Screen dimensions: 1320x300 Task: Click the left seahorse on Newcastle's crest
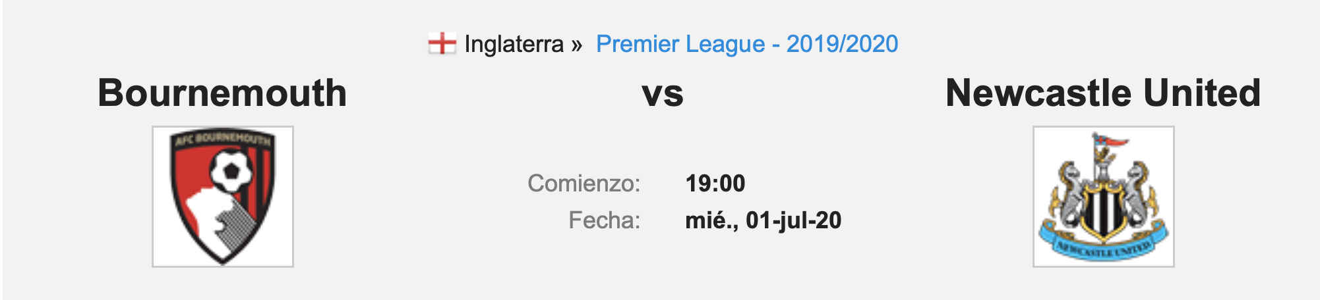[x=1069, y=195]
